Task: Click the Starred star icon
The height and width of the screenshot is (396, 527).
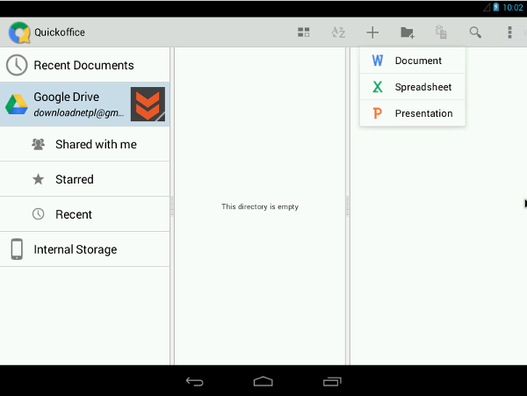Action: pyautogui.click(x=38, y=179)
